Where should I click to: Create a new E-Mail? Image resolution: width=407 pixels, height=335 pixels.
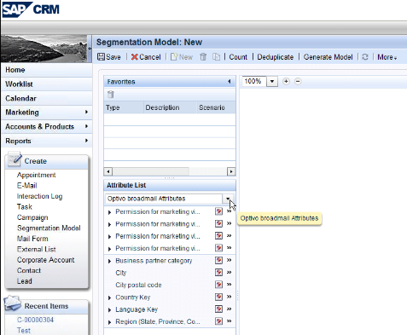(x=26, y=186)
